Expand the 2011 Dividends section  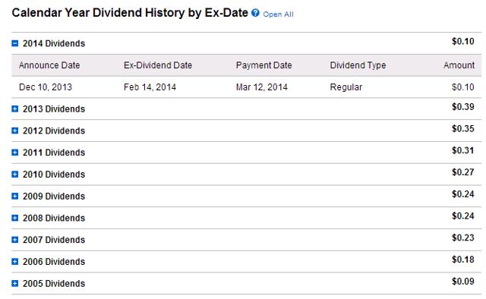[x=15, y=153]
